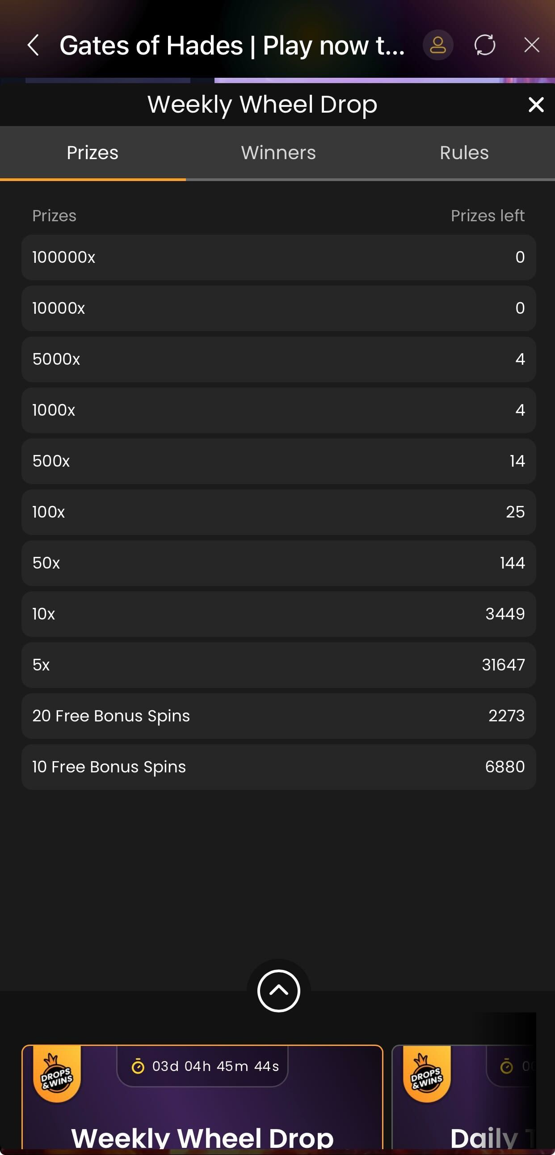
Task: Close the Gates of Hades browser window
Action: pos(532,45)
